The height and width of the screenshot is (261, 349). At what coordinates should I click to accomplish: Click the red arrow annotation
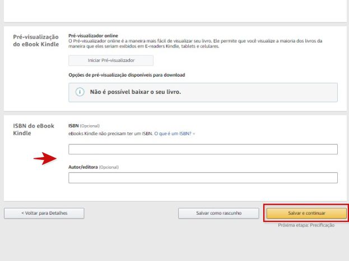point(45,158)
